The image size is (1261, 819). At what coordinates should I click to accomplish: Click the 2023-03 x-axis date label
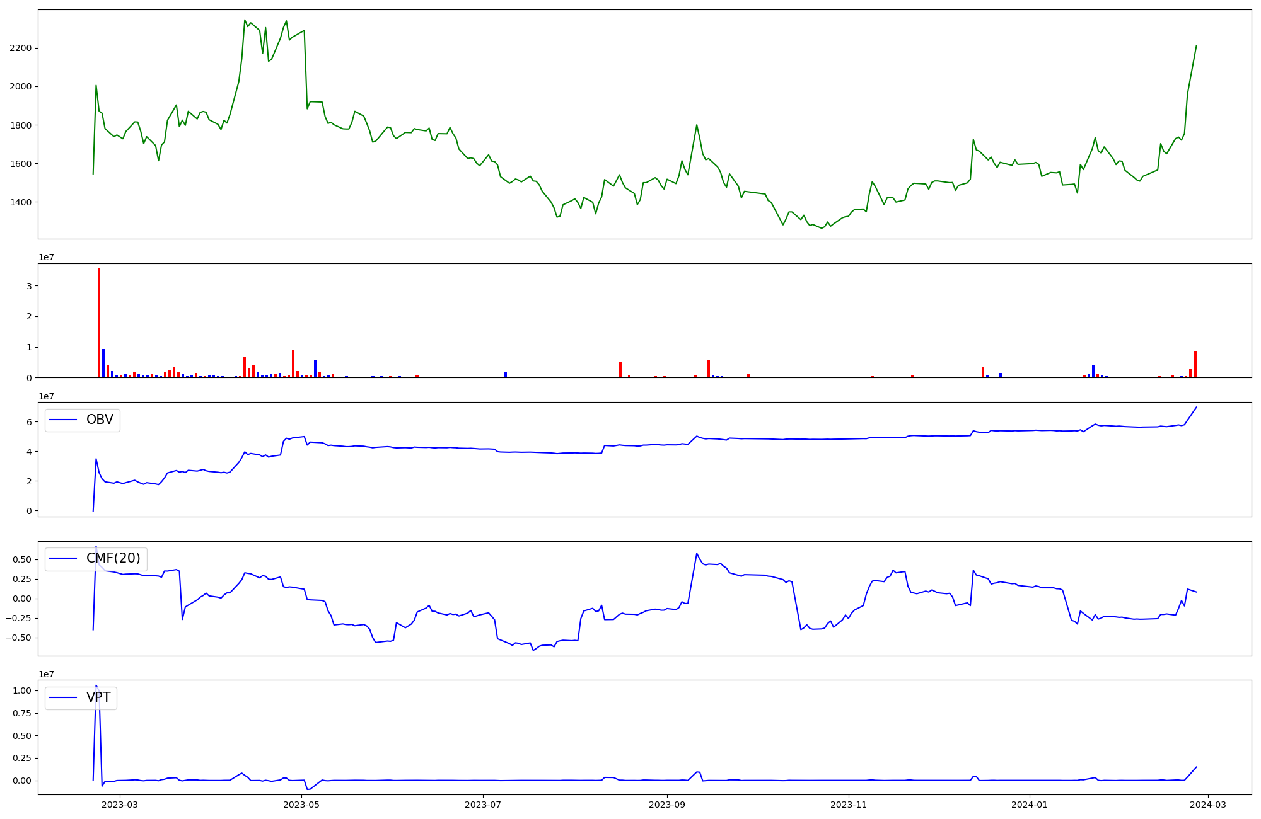(119, 805)
